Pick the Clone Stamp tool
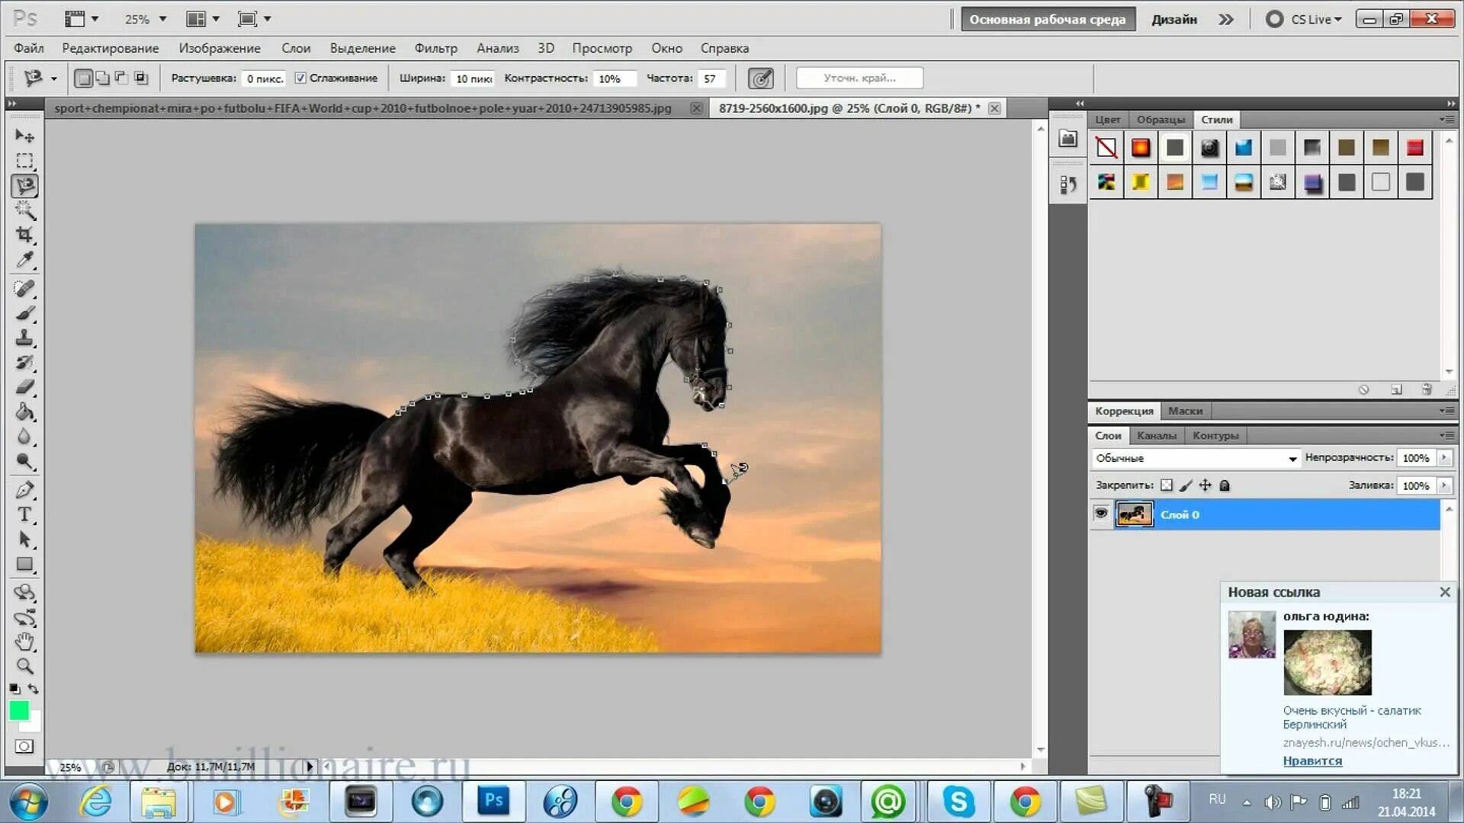This screenshot has width=1464, height=823. [x=24, y=338]
